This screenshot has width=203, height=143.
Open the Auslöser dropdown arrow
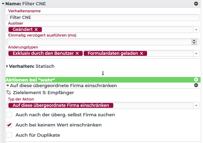[196, 30]
